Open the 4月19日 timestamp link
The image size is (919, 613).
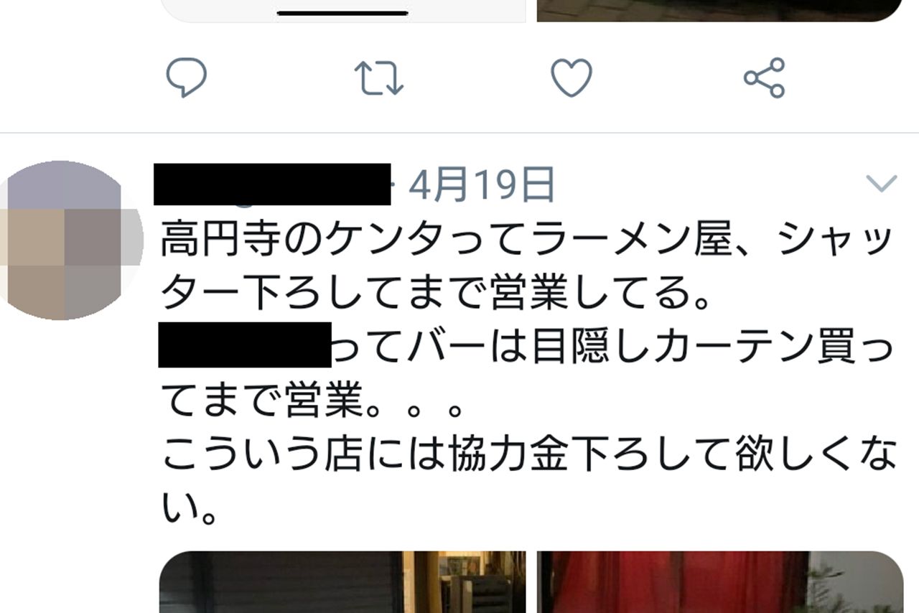pos(482,184)
